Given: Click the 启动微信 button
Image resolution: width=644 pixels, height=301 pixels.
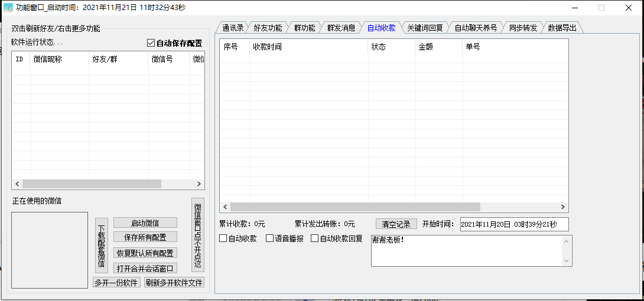Looking at the screenshot, I should [145, 223].
